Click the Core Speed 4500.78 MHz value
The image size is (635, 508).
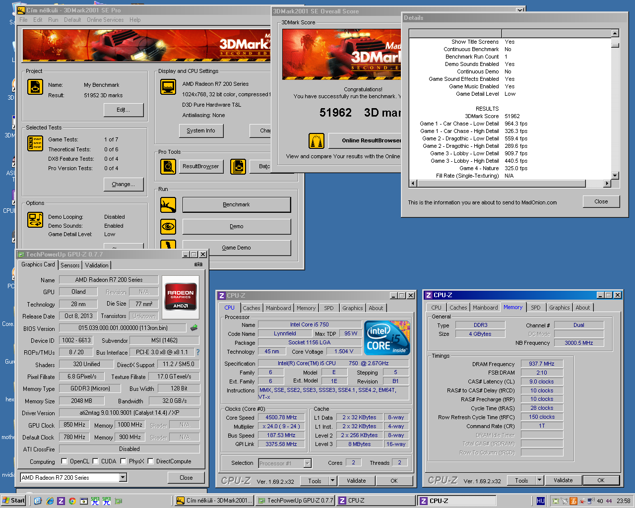point(281,418)
